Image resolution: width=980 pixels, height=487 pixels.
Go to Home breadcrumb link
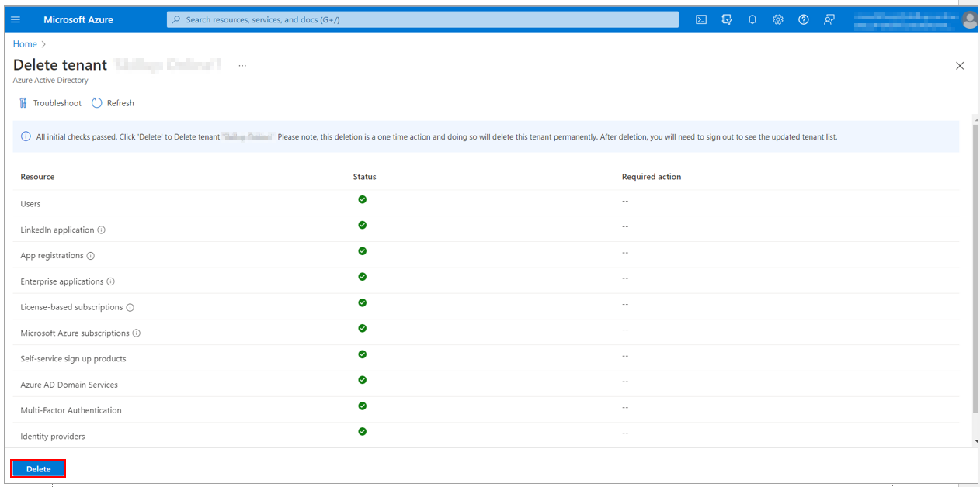coord(25,44)
